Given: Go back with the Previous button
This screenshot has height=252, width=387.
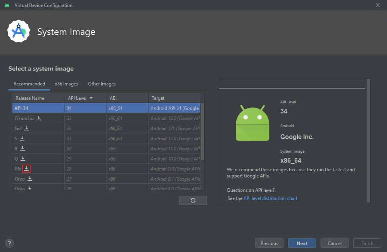Looking at the screenshot, I should 269,243.
